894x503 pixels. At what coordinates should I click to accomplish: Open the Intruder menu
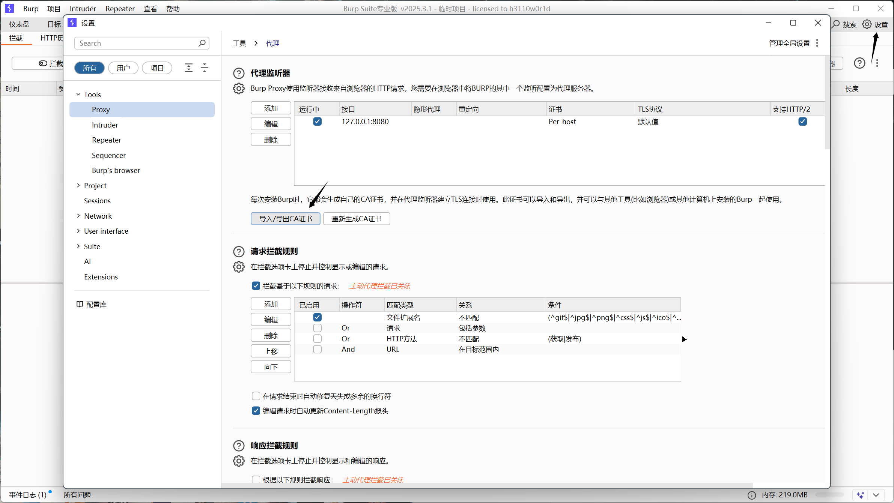pos(83,9)
